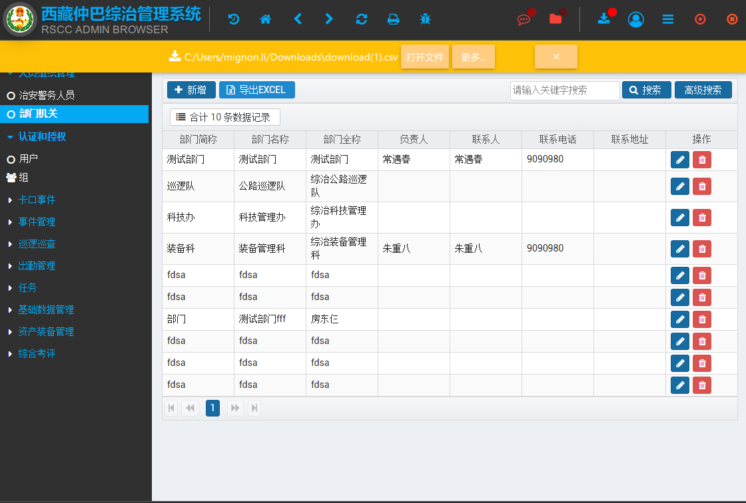Dismiss the download notification bar
The width and height of the screenshot is (746, 503).
[556, 57]
